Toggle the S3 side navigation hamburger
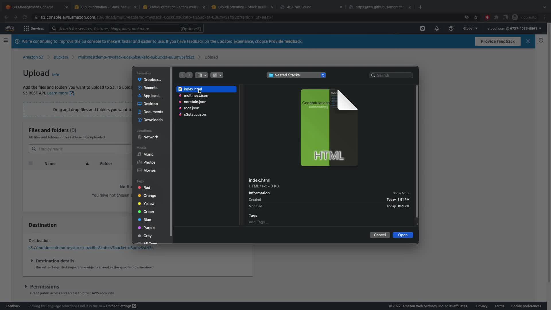The image size is (551, 310). point(5,40)
